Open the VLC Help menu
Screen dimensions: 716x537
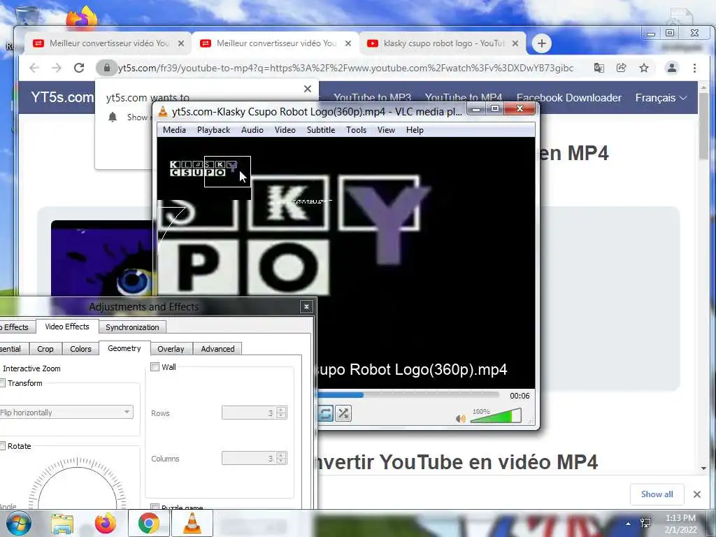pos(415,130)
